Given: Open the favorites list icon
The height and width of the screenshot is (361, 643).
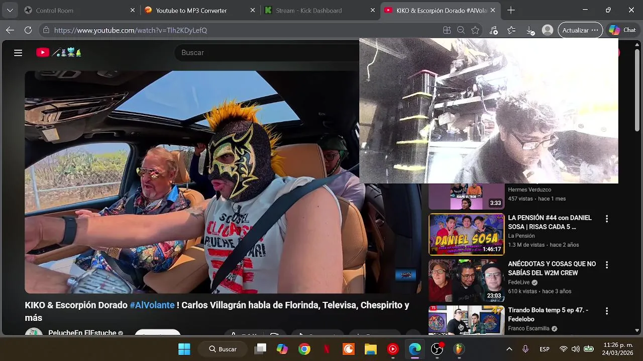Looking at the screenshot, I should point(512,30).
